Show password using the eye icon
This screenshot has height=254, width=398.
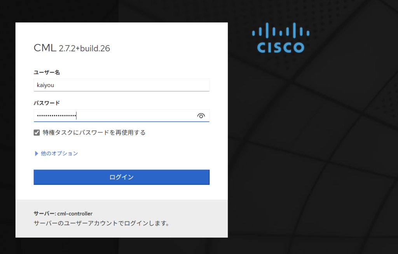coord(201,116)
